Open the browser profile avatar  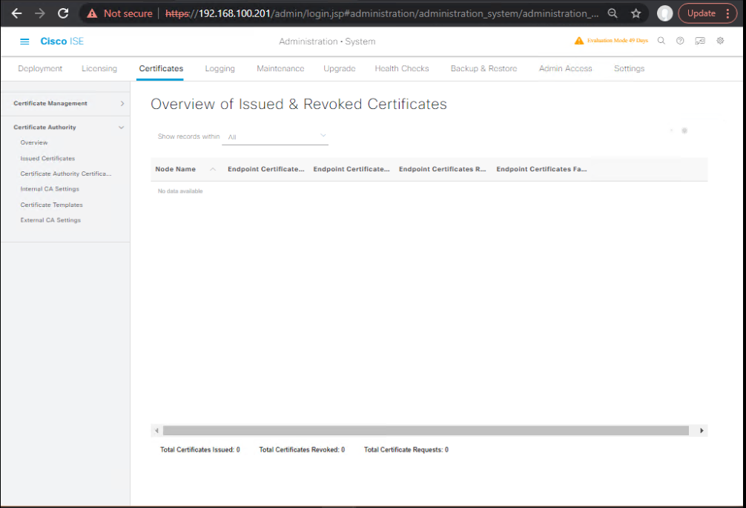tap(664, 13)
